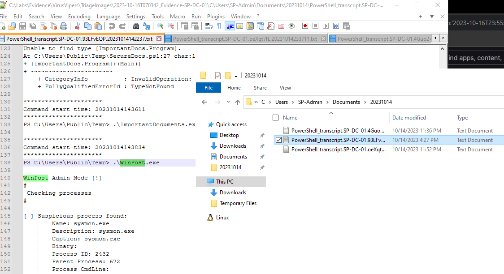Open the Search menu
504x274 pixels.
pyautogui.click(x=36, y=17)
